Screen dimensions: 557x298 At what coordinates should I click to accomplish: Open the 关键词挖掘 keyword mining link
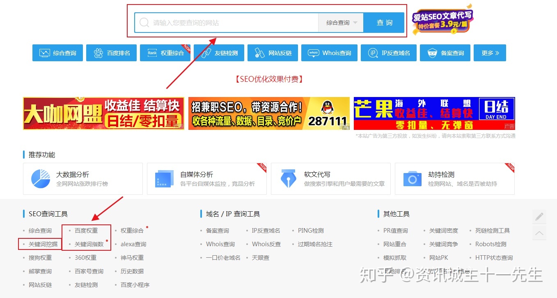tap(40, 244)
